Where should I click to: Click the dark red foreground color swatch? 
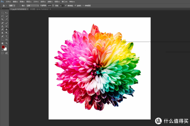[3, 47]
